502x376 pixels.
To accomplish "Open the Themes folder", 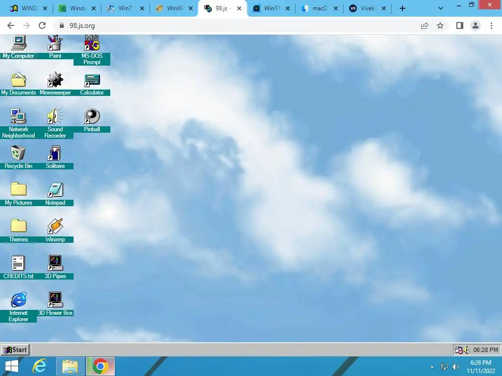I will (18, 231).
